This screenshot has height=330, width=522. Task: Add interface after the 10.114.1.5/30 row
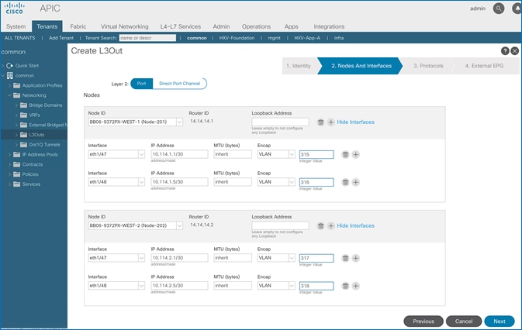tap(355, 182)
